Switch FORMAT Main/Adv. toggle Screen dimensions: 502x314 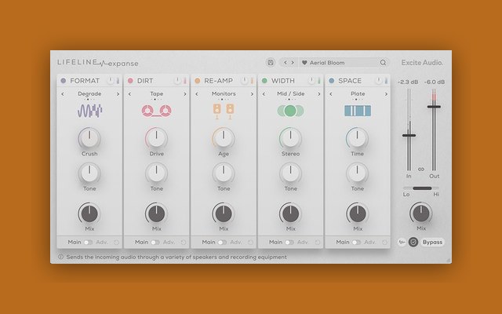89,243
